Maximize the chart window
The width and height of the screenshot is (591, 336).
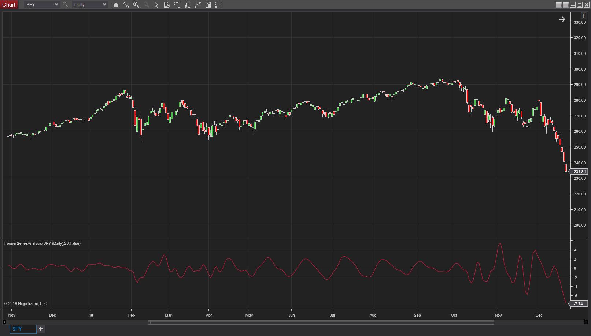580,5
